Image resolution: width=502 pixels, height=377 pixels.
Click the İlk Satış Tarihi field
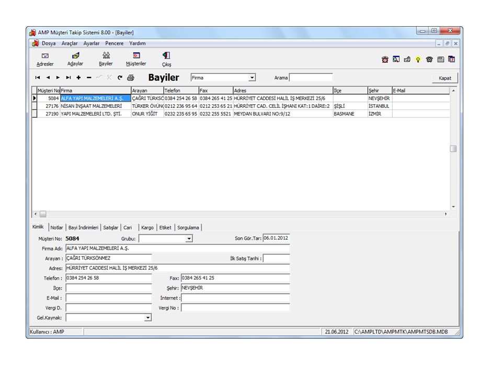point(276,258)
